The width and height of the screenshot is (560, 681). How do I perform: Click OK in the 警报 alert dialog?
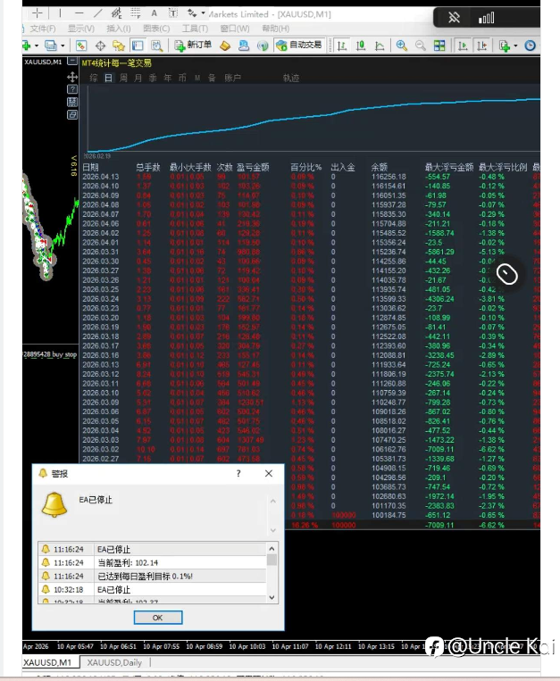[x=158, y=617]
